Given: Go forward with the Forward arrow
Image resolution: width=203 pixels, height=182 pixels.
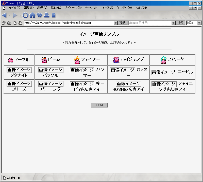Looking at the screenshot, I should point(15,15).
